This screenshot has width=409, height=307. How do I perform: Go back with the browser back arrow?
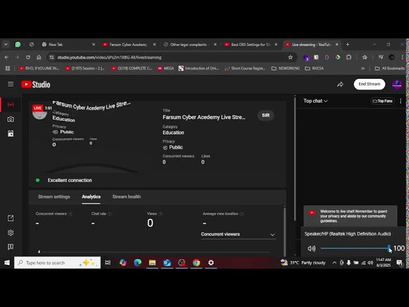[6, 57]
